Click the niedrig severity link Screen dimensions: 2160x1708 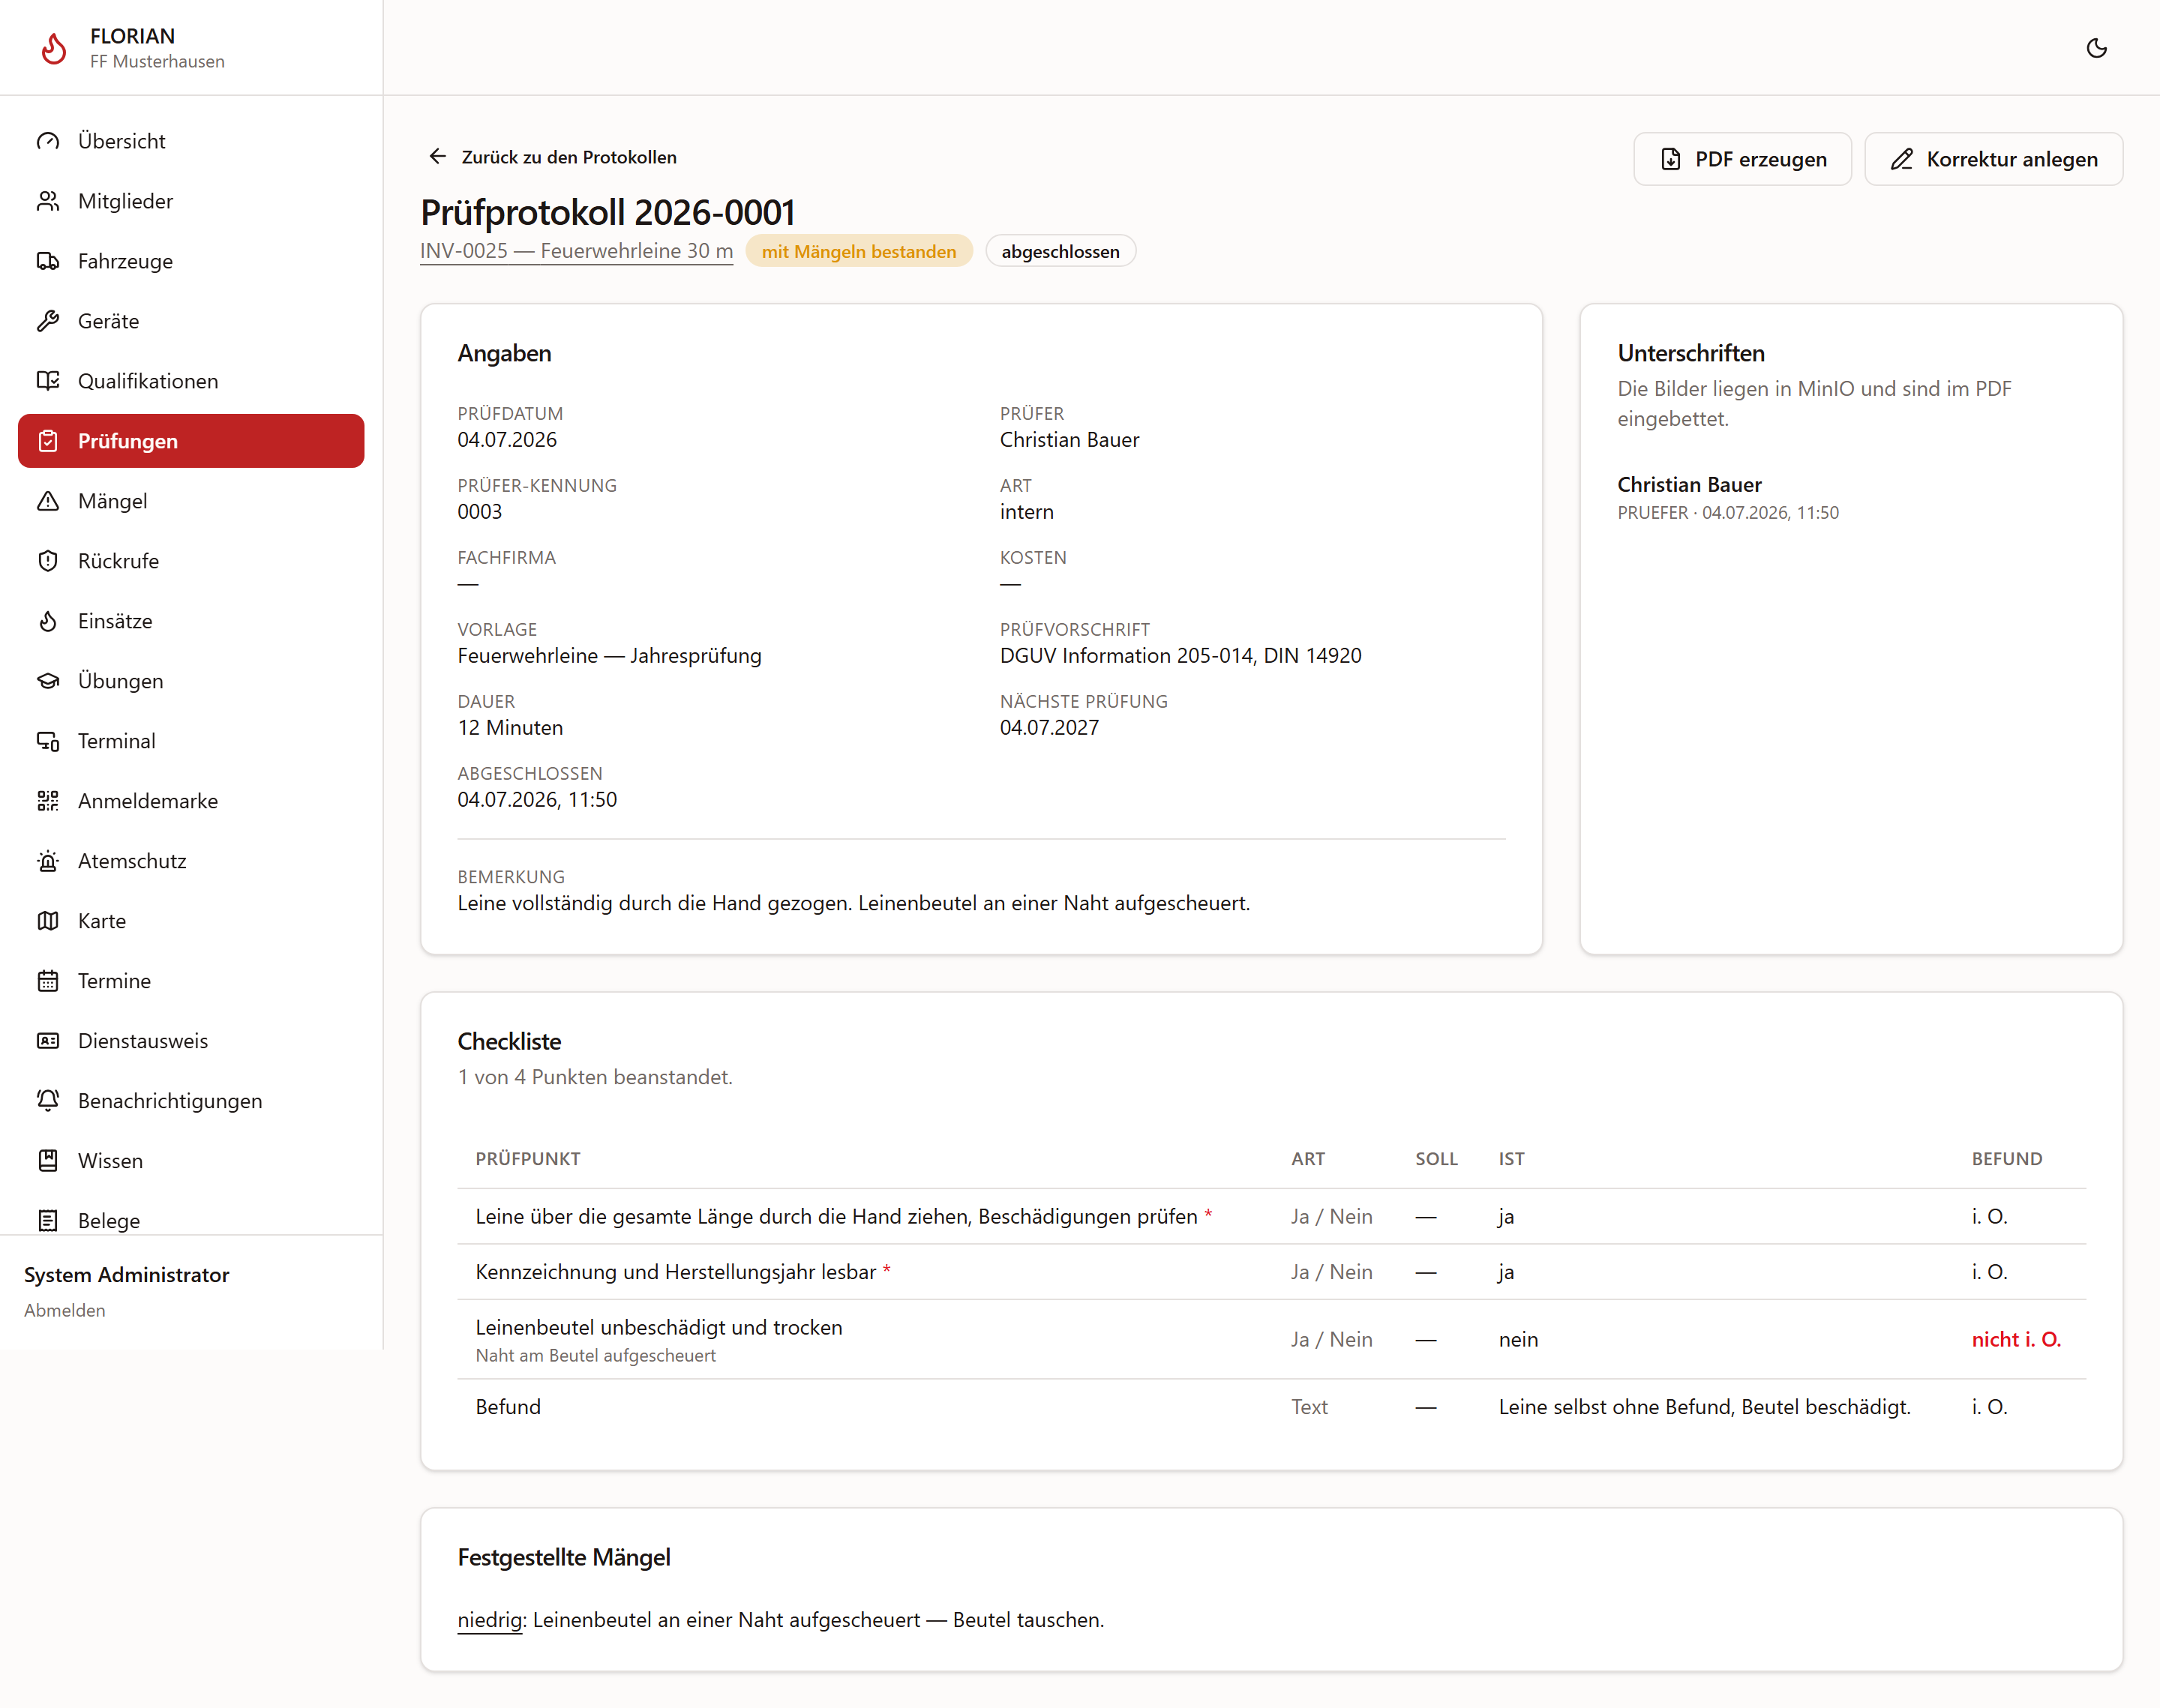[490, 1620]
